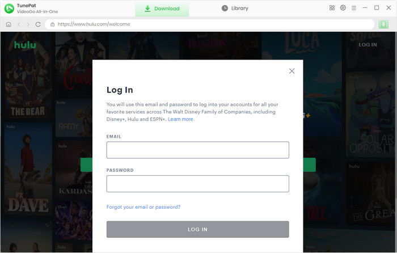Switch to the Library tab
This screenshot has height=253, width=397.
[x=235, y=9]
